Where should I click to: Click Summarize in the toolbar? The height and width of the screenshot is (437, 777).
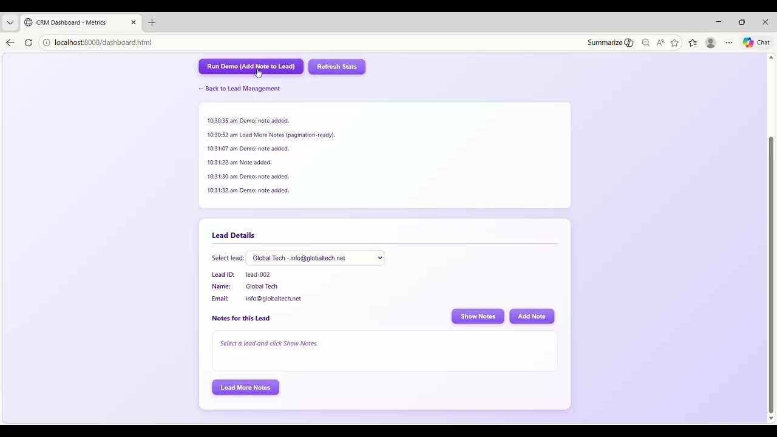[610, 42]
